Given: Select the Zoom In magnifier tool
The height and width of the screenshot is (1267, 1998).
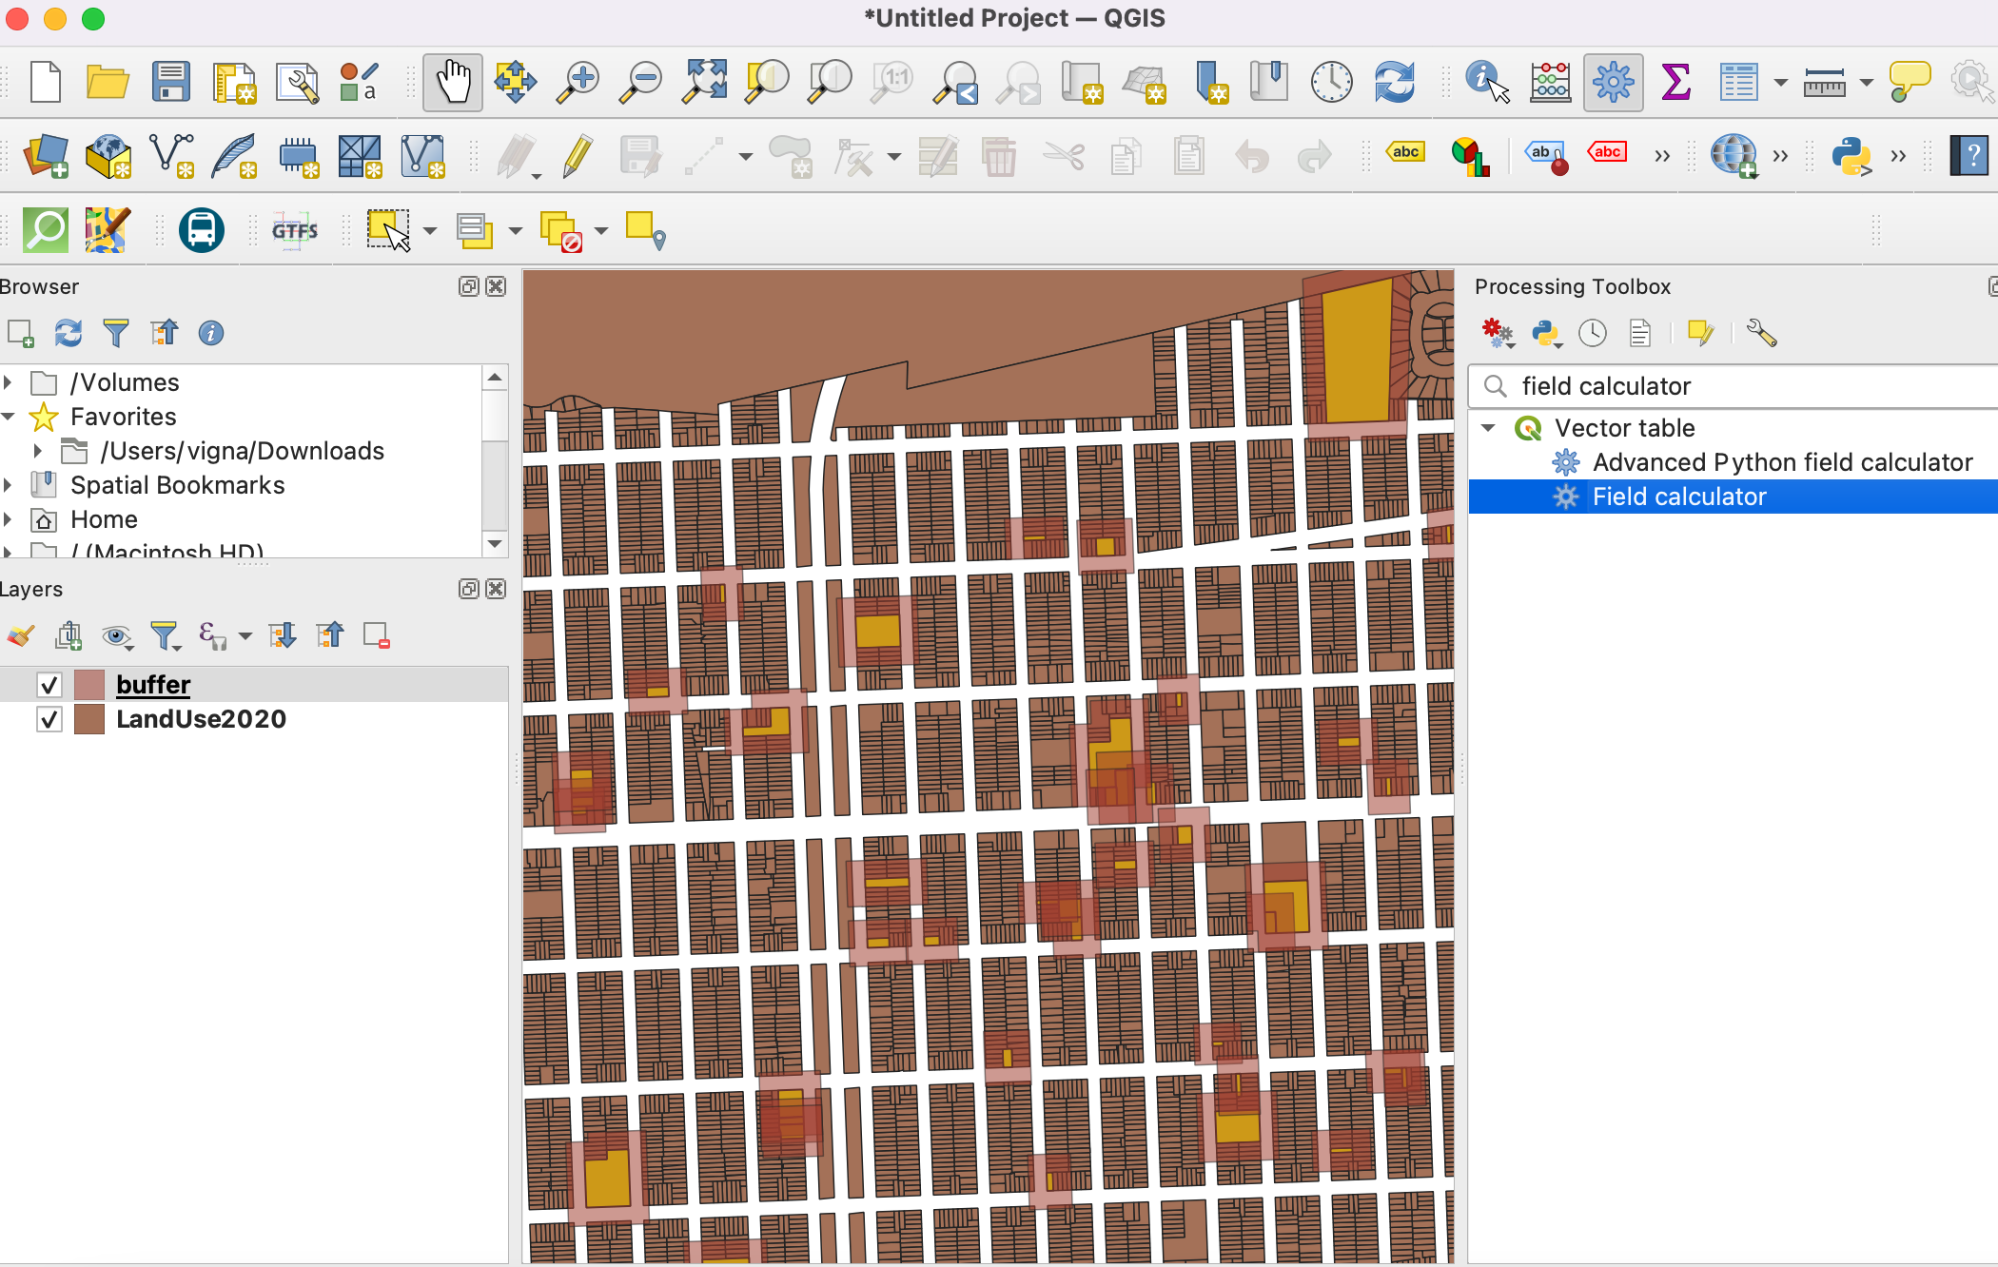Looking at the screenshot, I should pos(578,83).
